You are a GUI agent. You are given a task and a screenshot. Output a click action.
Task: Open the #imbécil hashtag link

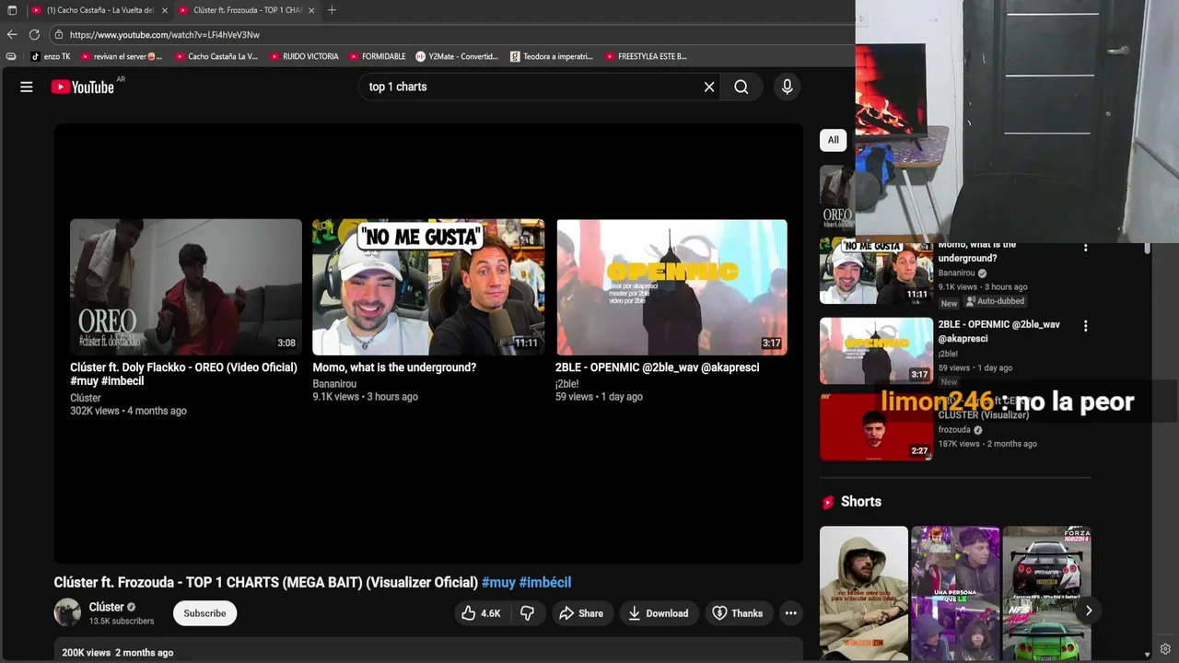click(x=545, y=582)
